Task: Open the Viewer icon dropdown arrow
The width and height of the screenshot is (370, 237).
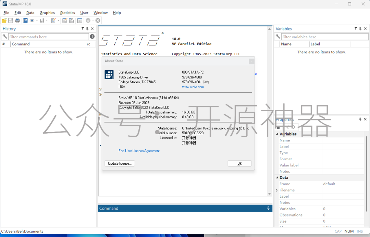Action: point(37,21)
